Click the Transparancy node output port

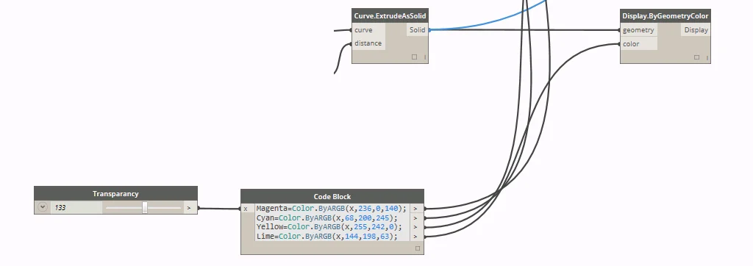pyautogui.click(x=189, y=208)
